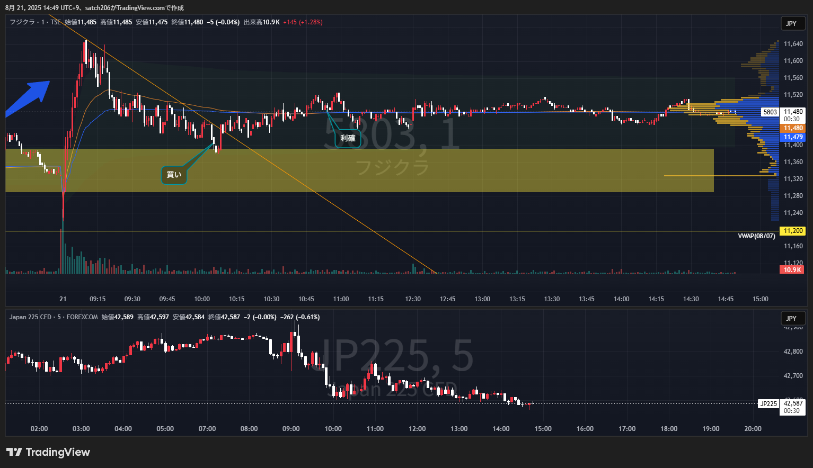
Task: Click the 11,360 price axis label
Action: click(793, 162)
